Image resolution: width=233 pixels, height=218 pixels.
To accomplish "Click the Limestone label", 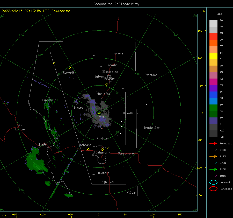I will click(x=49, y=100).
